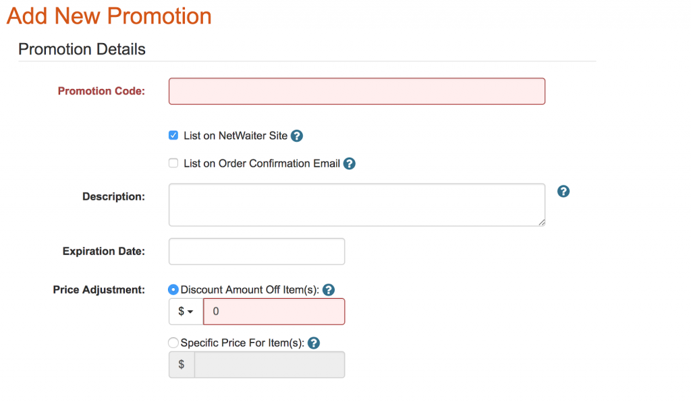Open the $ discount type dropdown
Screen dimensions: 691x402
pyautogui.click(x=186, y=312)
